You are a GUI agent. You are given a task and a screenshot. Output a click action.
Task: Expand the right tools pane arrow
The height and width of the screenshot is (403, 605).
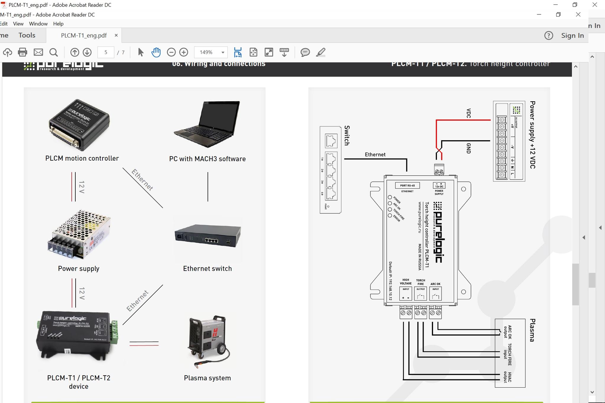point(583,237)
